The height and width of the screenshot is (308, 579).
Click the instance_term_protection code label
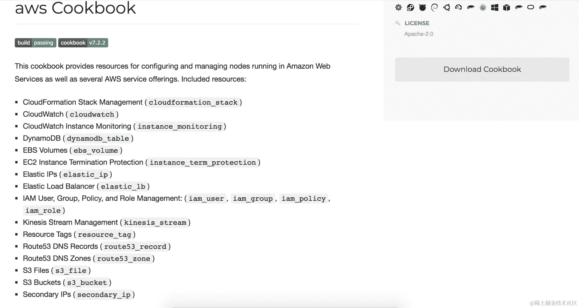(203, 162)
